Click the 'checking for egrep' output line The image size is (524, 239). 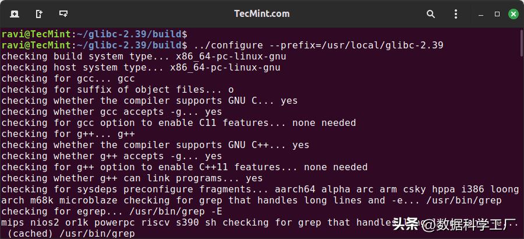click(x=112, y=211)
